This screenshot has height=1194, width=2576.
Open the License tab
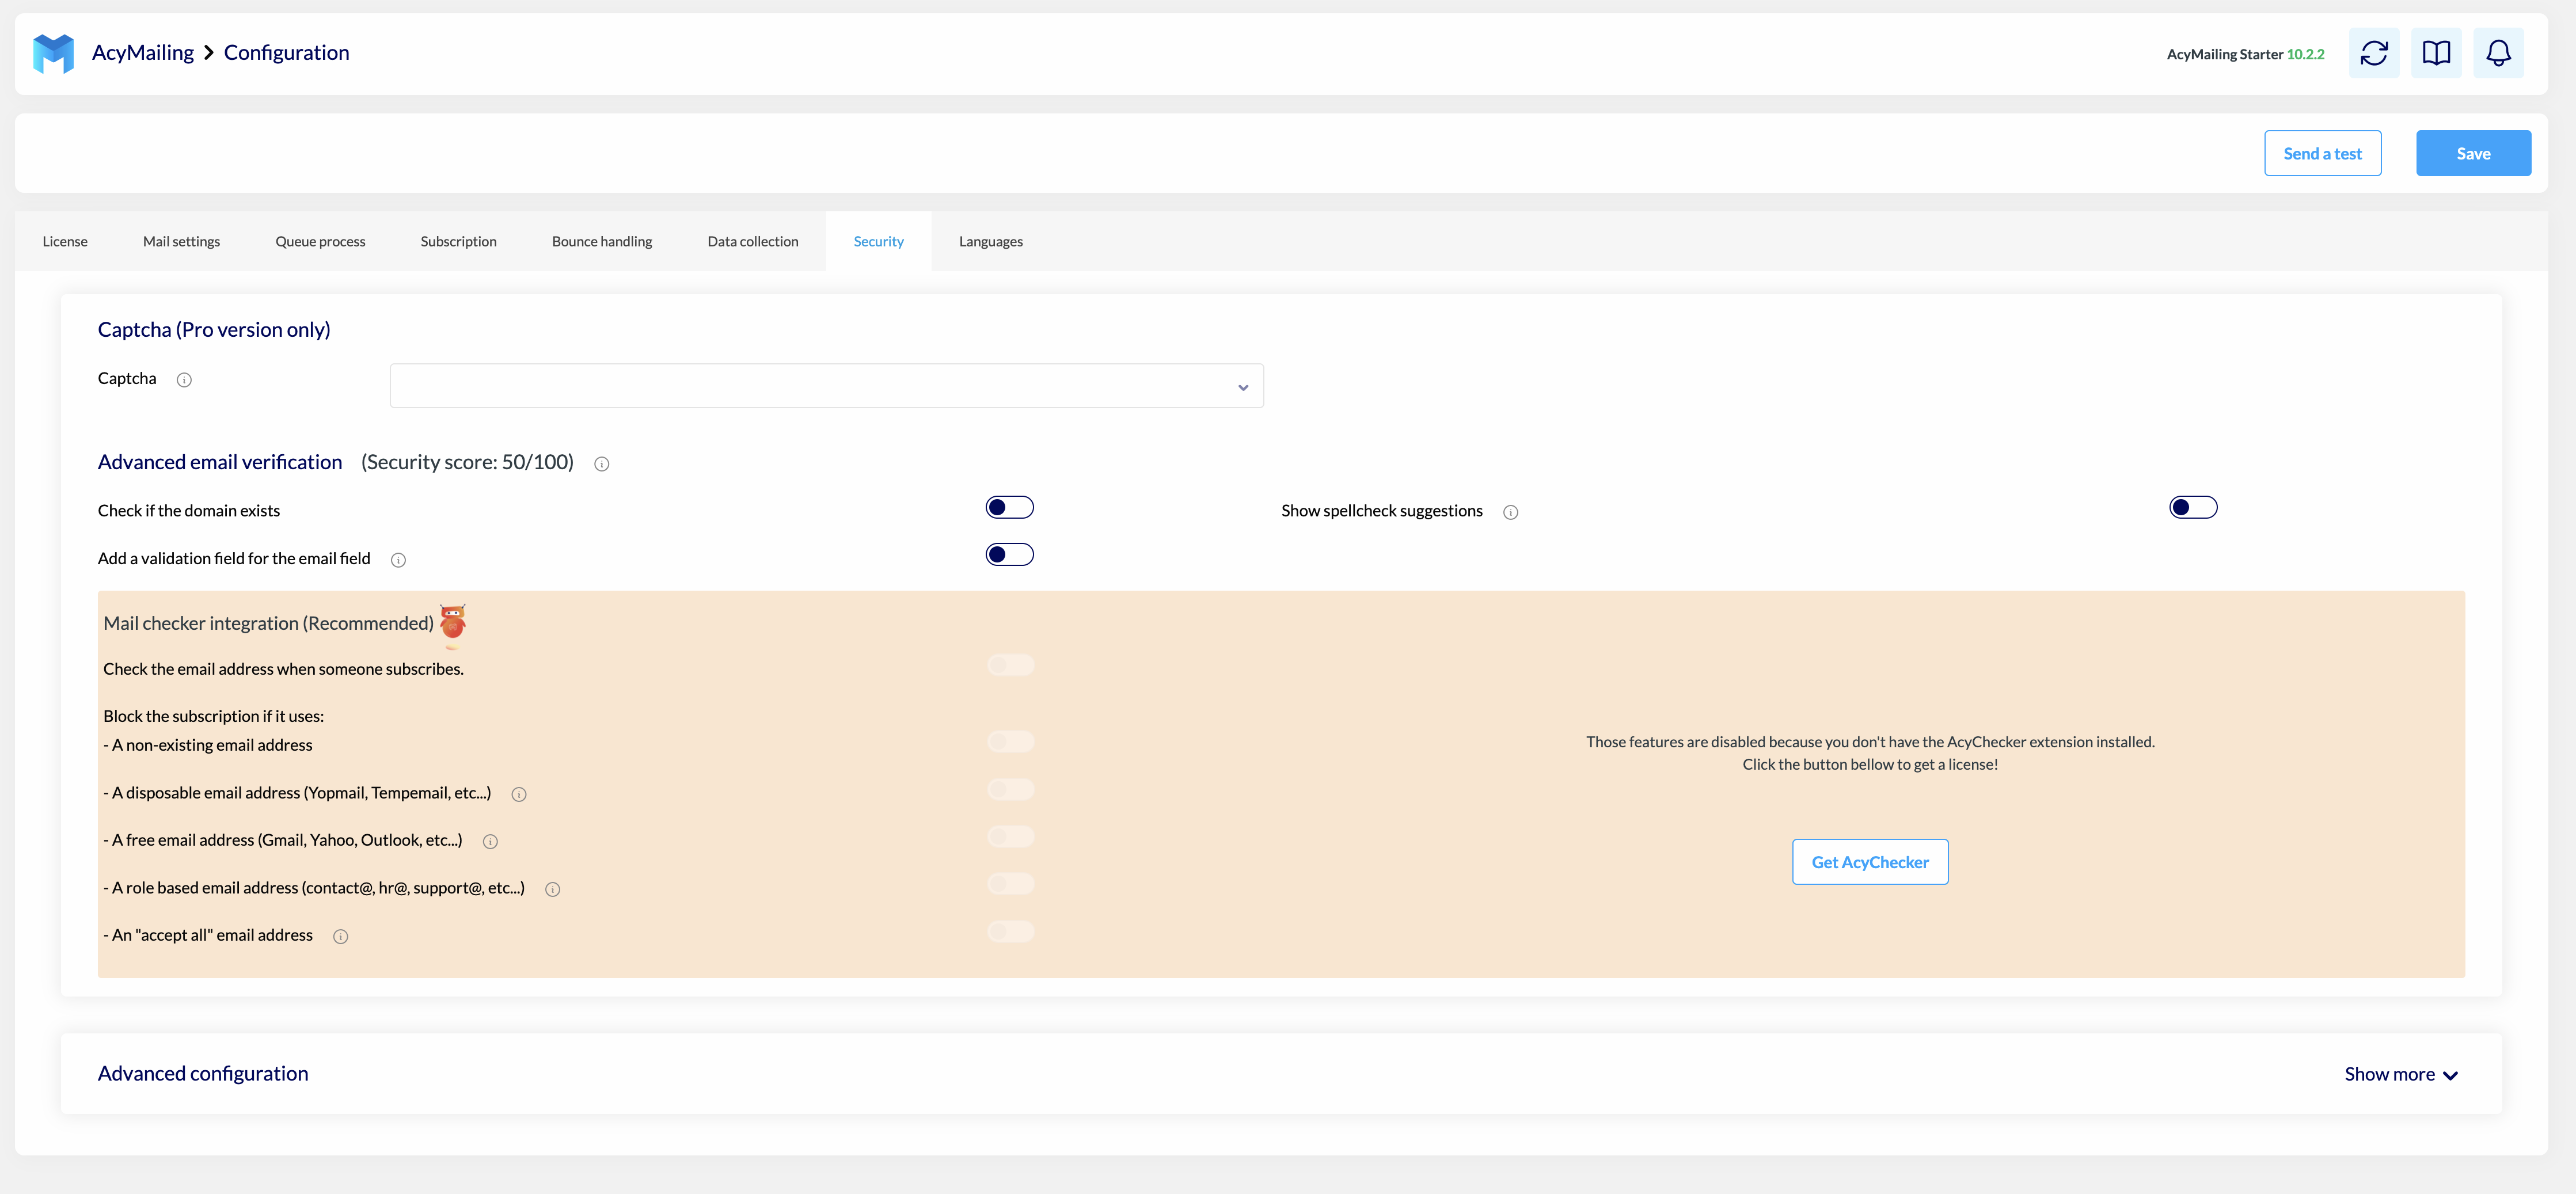65,241
